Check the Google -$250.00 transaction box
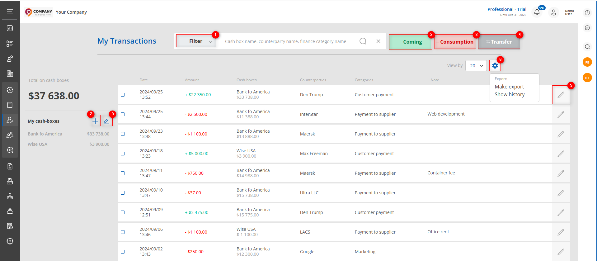Viewport: 597px width, 261px height. click(x=123, y=252)
